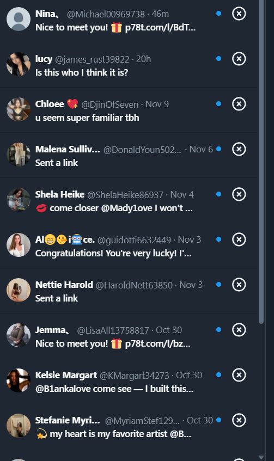Dismiss the message request from Nina
Viewport: 274px width, 461px height.
pyautogui.click(x=239, y=14)
